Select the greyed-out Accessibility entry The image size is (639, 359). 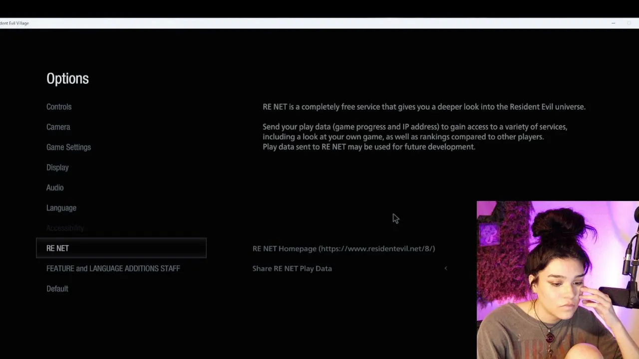pyautogui.click(x=65, y=228)
